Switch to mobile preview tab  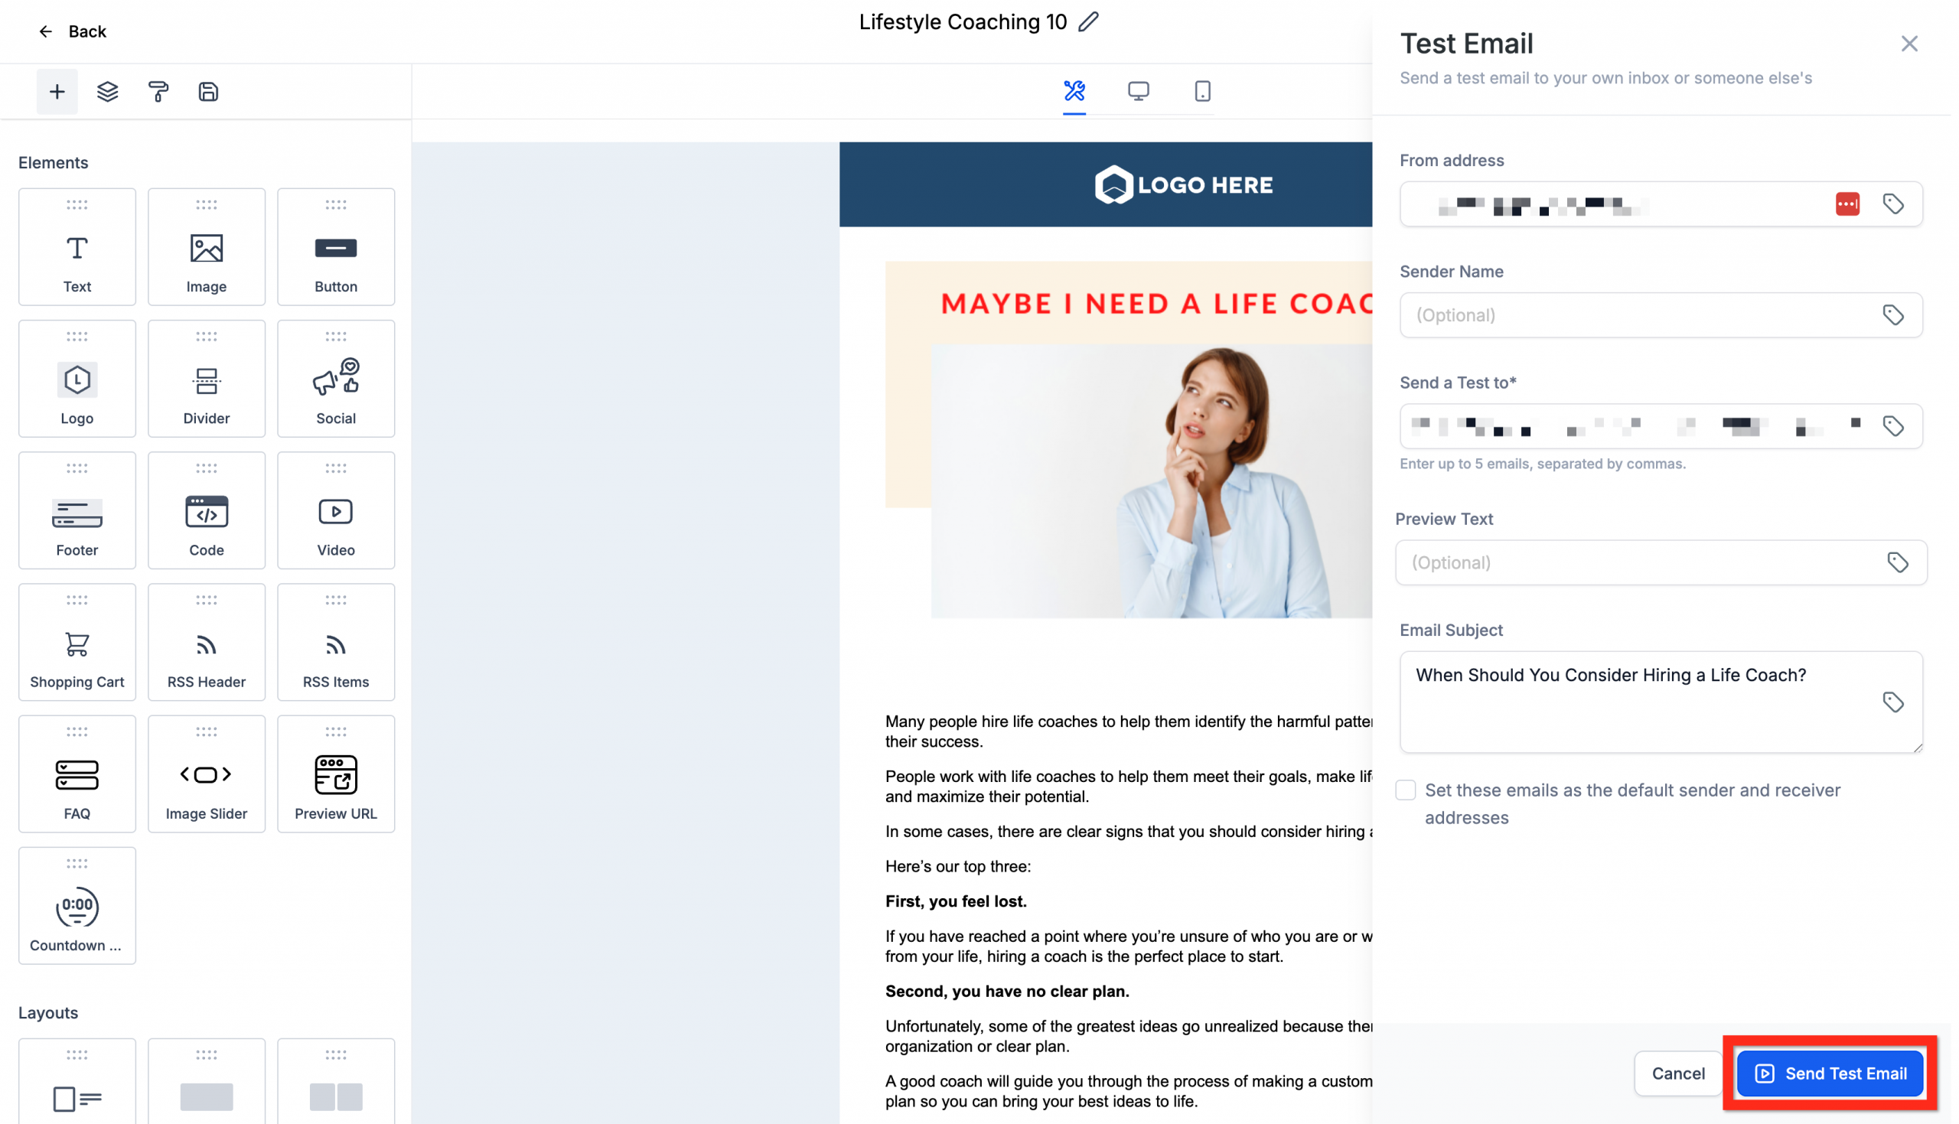[x=1201, y=91]
